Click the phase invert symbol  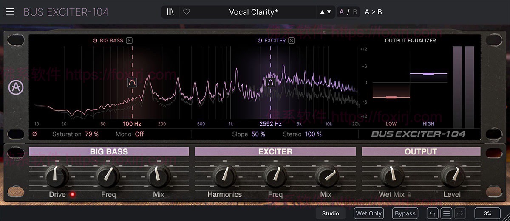tap(35, 134)
